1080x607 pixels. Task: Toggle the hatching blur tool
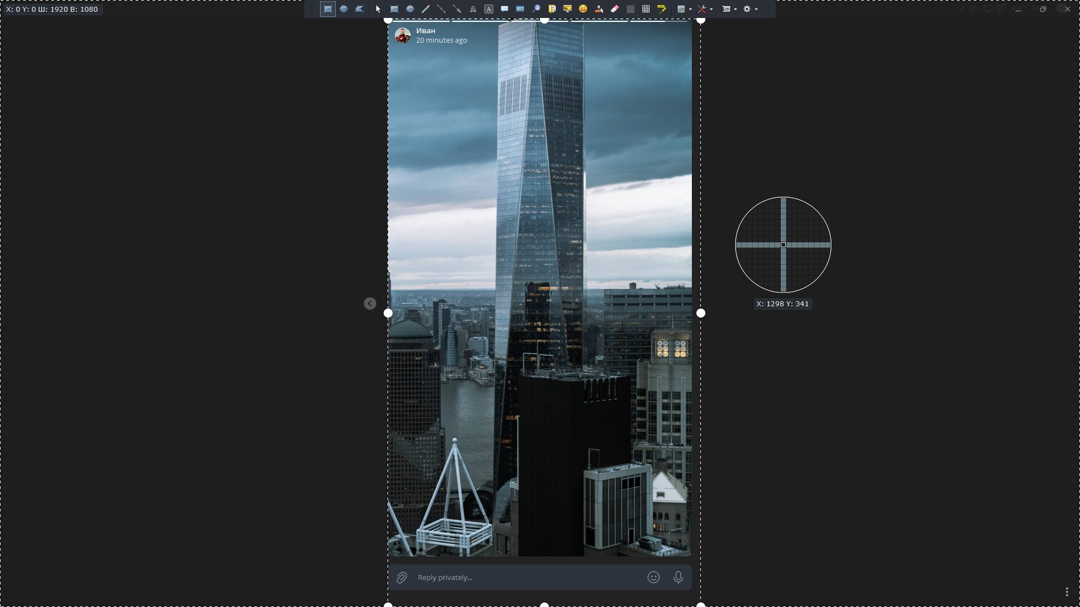[631, 9]
